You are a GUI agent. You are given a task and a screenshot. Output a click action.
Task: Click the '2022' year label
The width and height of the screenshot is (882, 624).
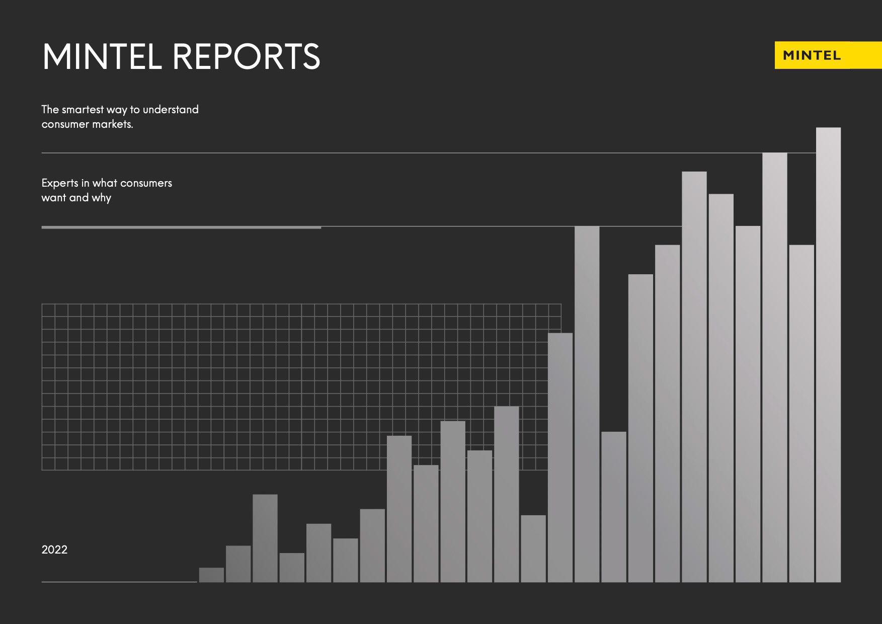(x=54, y=550)
